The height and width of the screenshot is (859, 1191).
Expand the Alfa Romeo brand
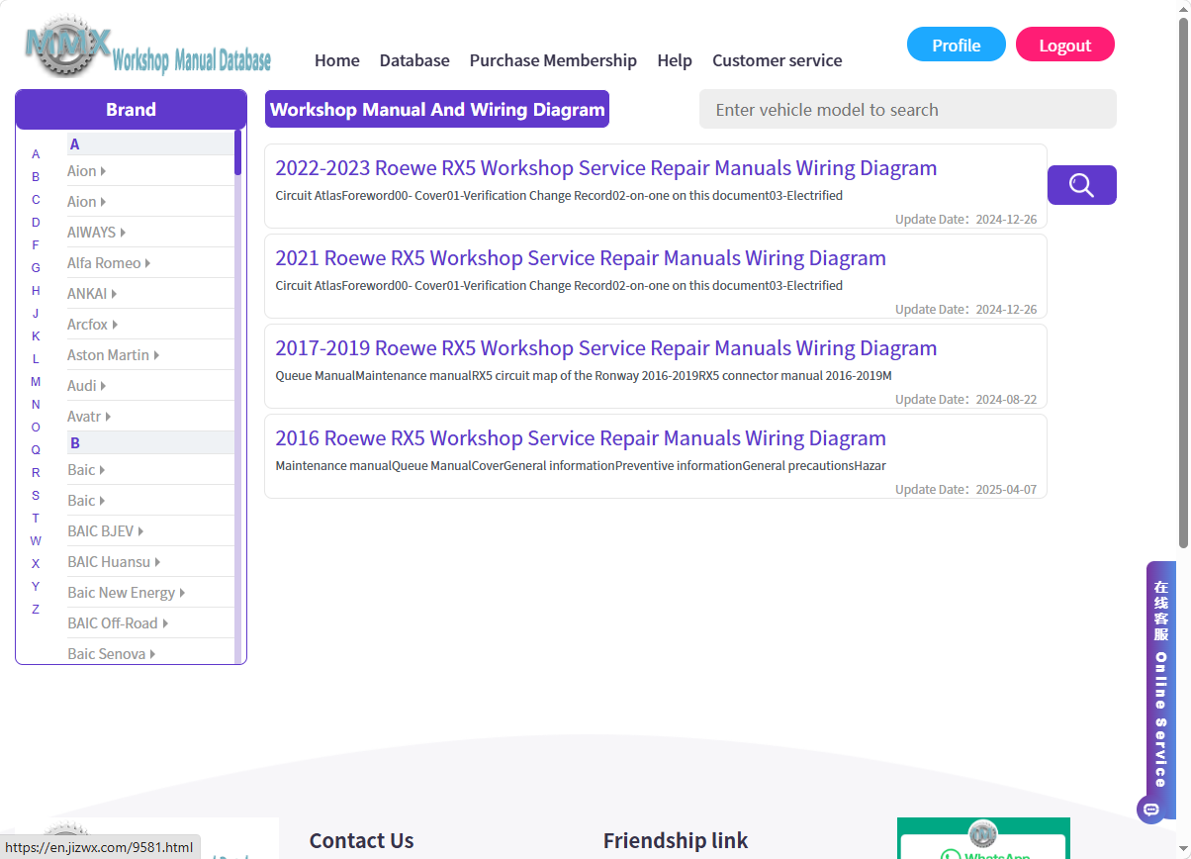tap(109, 263)
